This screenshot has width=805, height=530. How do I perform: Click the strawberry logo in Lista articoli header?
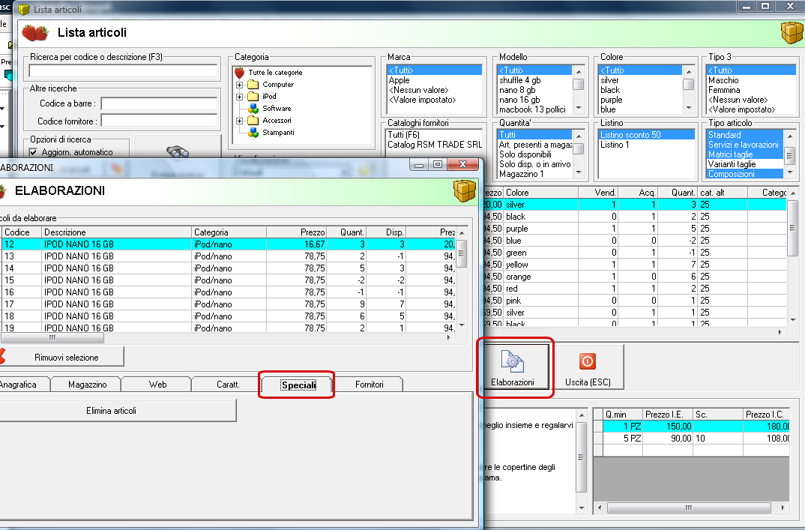[x=35, y=33]
